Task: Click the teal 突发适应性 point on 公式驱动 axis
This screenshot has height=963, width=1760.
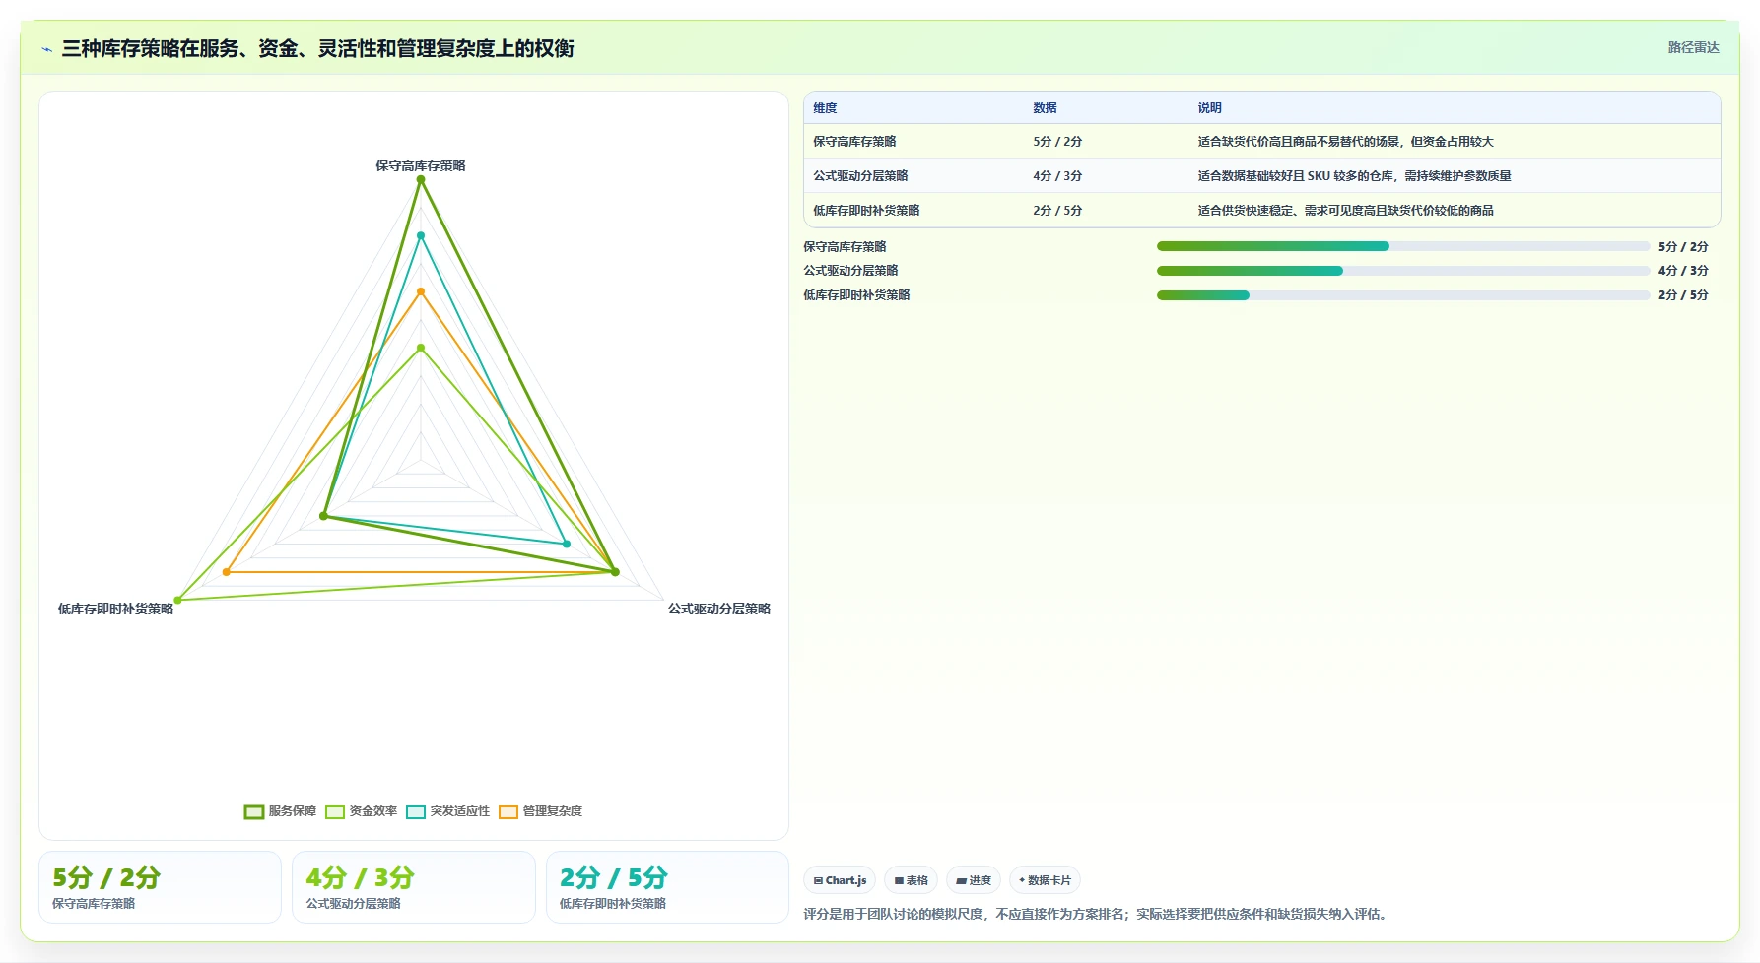Action: tap(567, 544)
